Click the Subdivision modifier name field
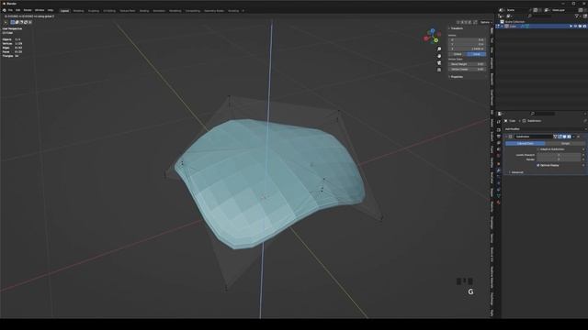 click(534, 137)
